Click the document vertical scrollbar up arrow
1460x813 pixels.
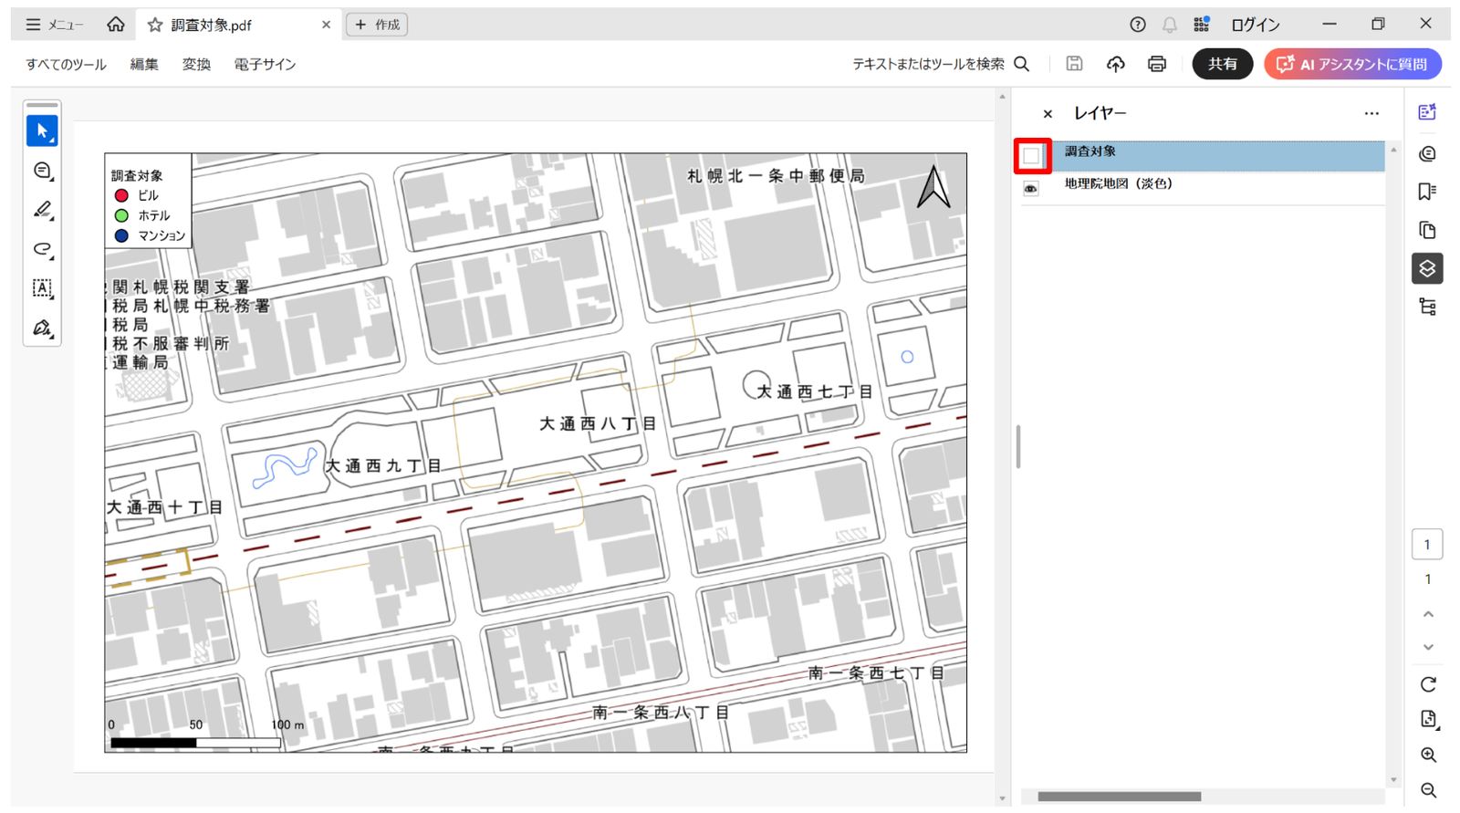1002,97
